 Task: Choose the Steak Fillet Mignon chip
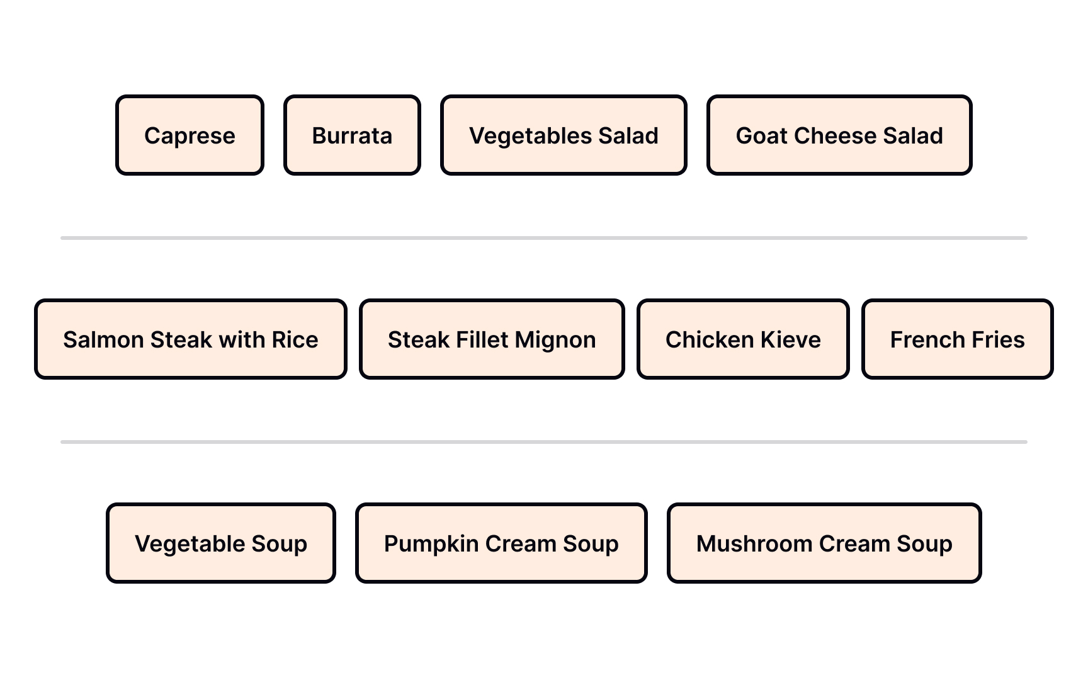(492, 339)
